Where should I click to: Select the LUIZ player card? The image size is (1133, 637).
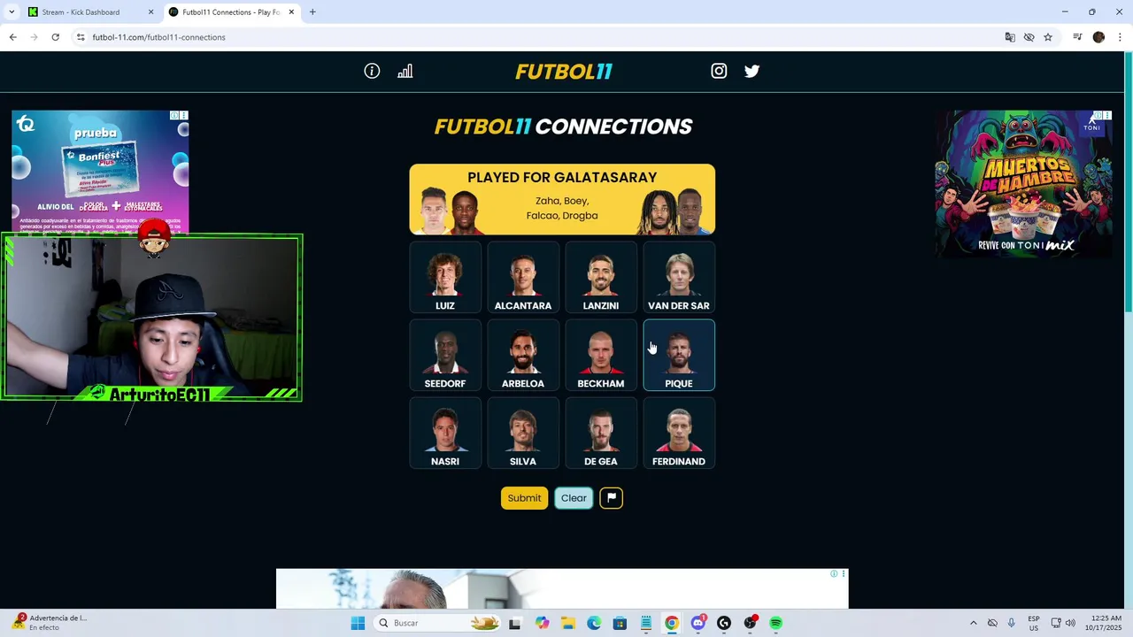[445, 278]
